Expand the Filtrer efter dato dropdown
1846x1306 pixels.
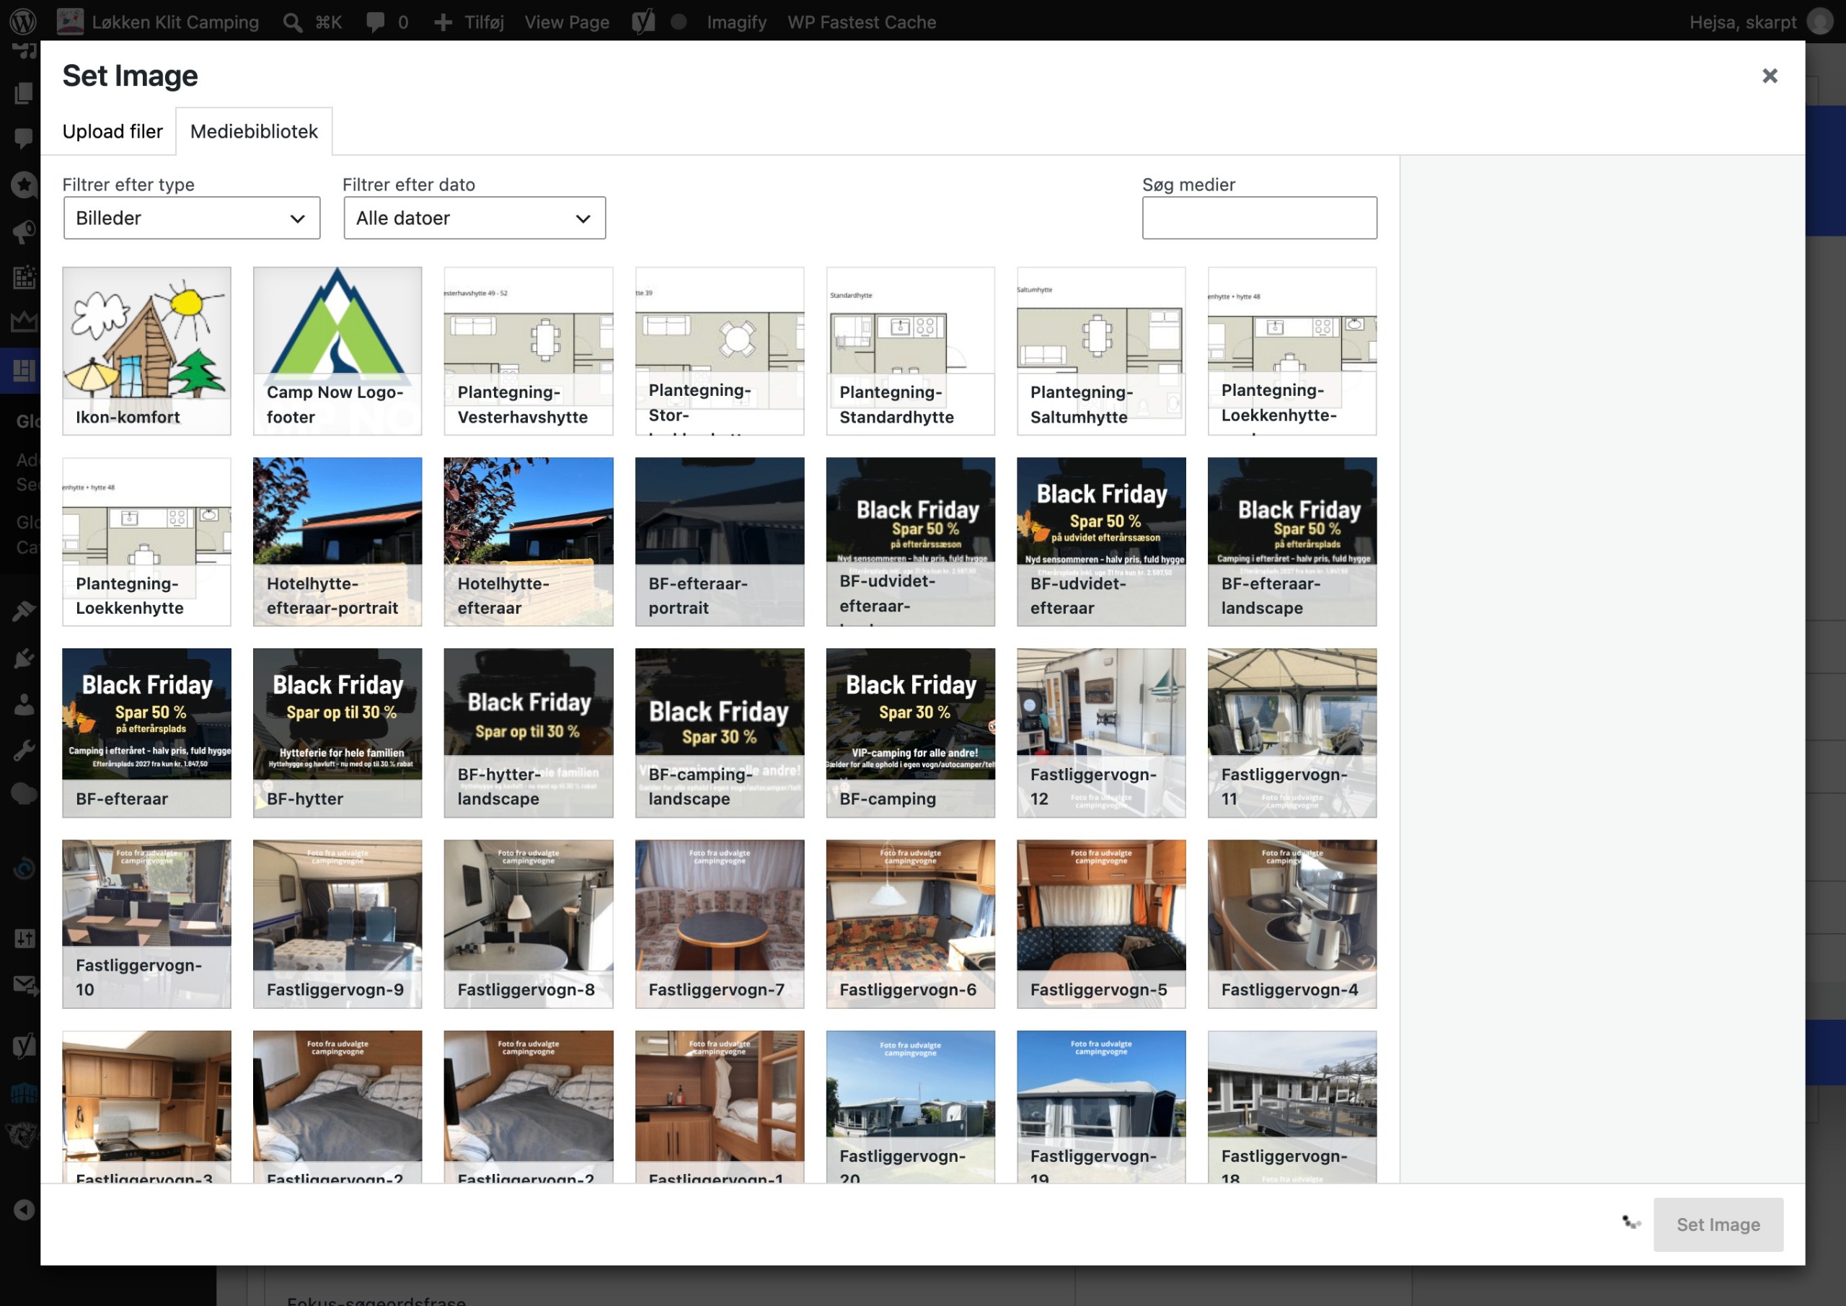click(474, 218)
